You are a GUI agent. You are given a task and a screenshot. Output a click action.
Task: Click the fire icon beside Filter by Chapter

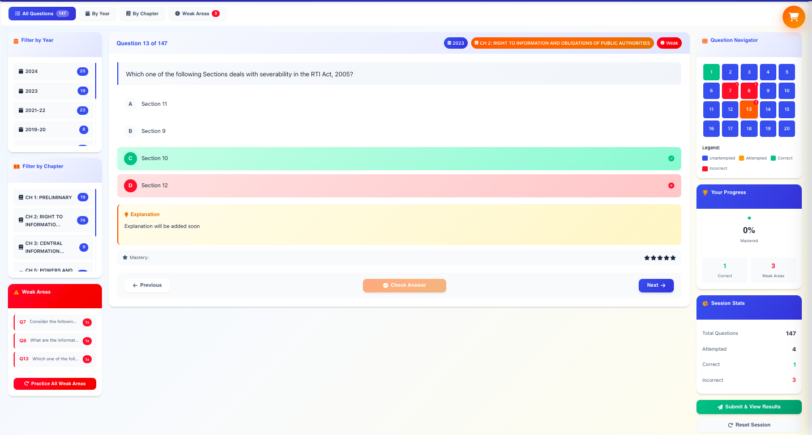tap(16, 166)
